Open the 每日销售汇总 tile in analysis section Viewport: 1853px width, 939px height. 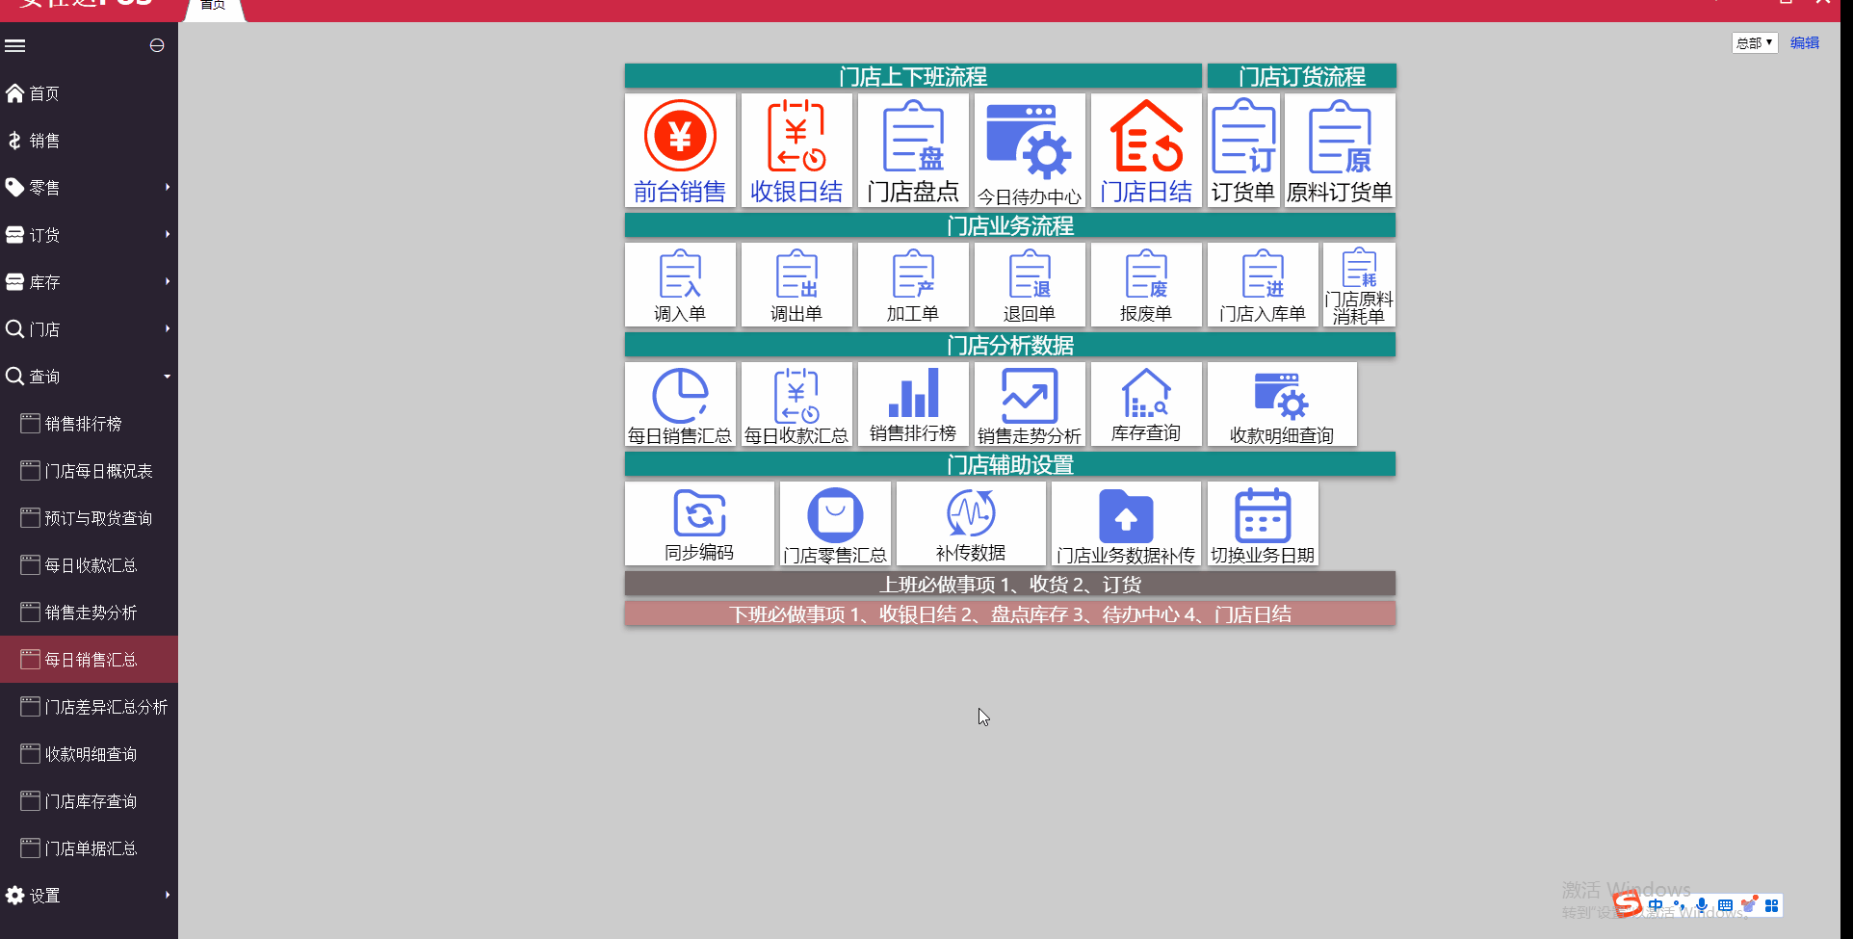click(680, 404)
